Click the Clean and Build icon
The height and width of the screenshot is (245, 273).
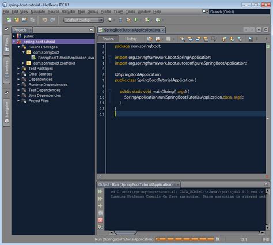tap(128, 20)
